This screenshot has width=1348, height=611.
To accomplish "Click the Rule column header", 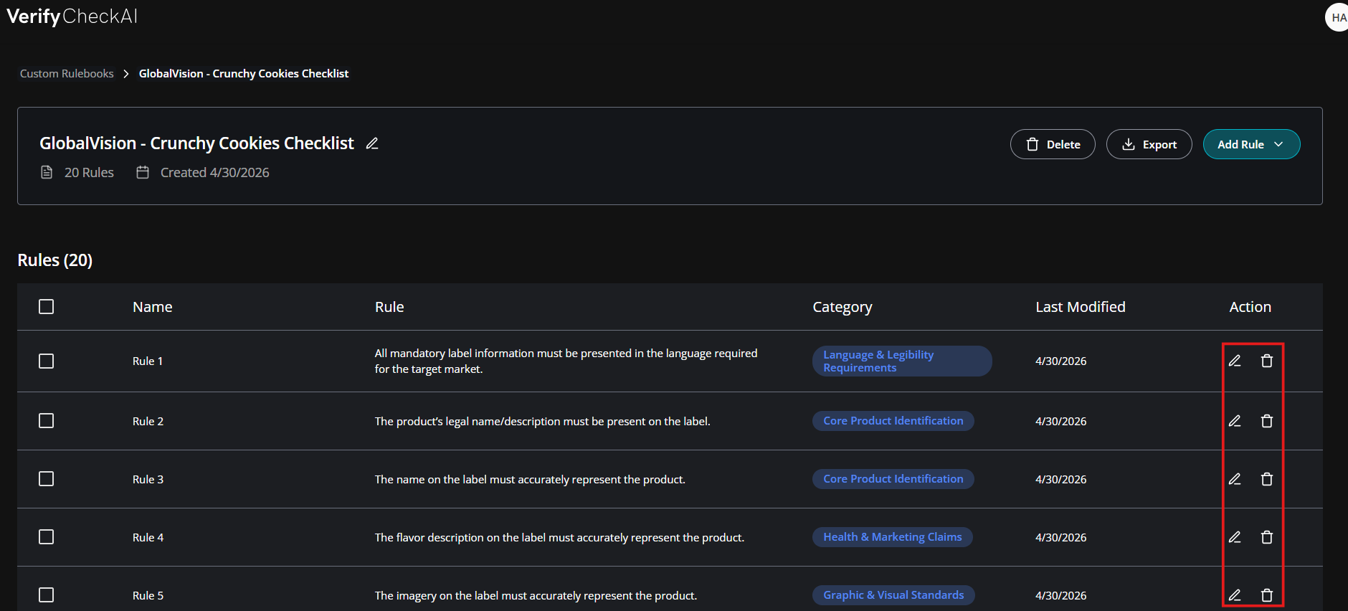I will click(x=389, y=307).
